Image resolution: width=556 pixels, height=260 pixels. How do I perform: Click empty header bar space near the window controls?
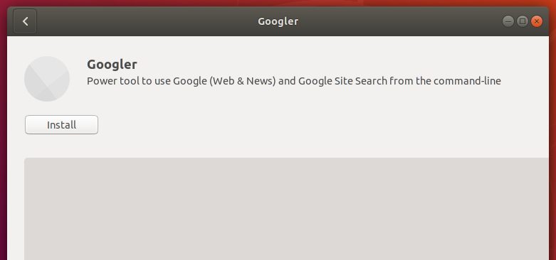426,21
